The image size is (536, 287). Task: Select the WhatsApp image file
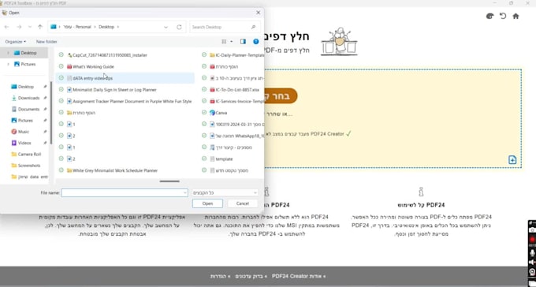pos(236,136)
